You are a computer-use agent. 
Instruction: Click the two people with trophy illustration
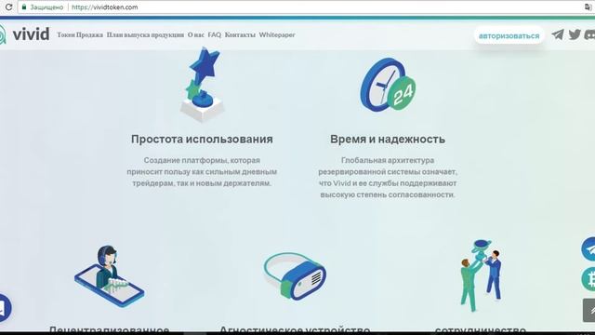(x=481, y=276)
